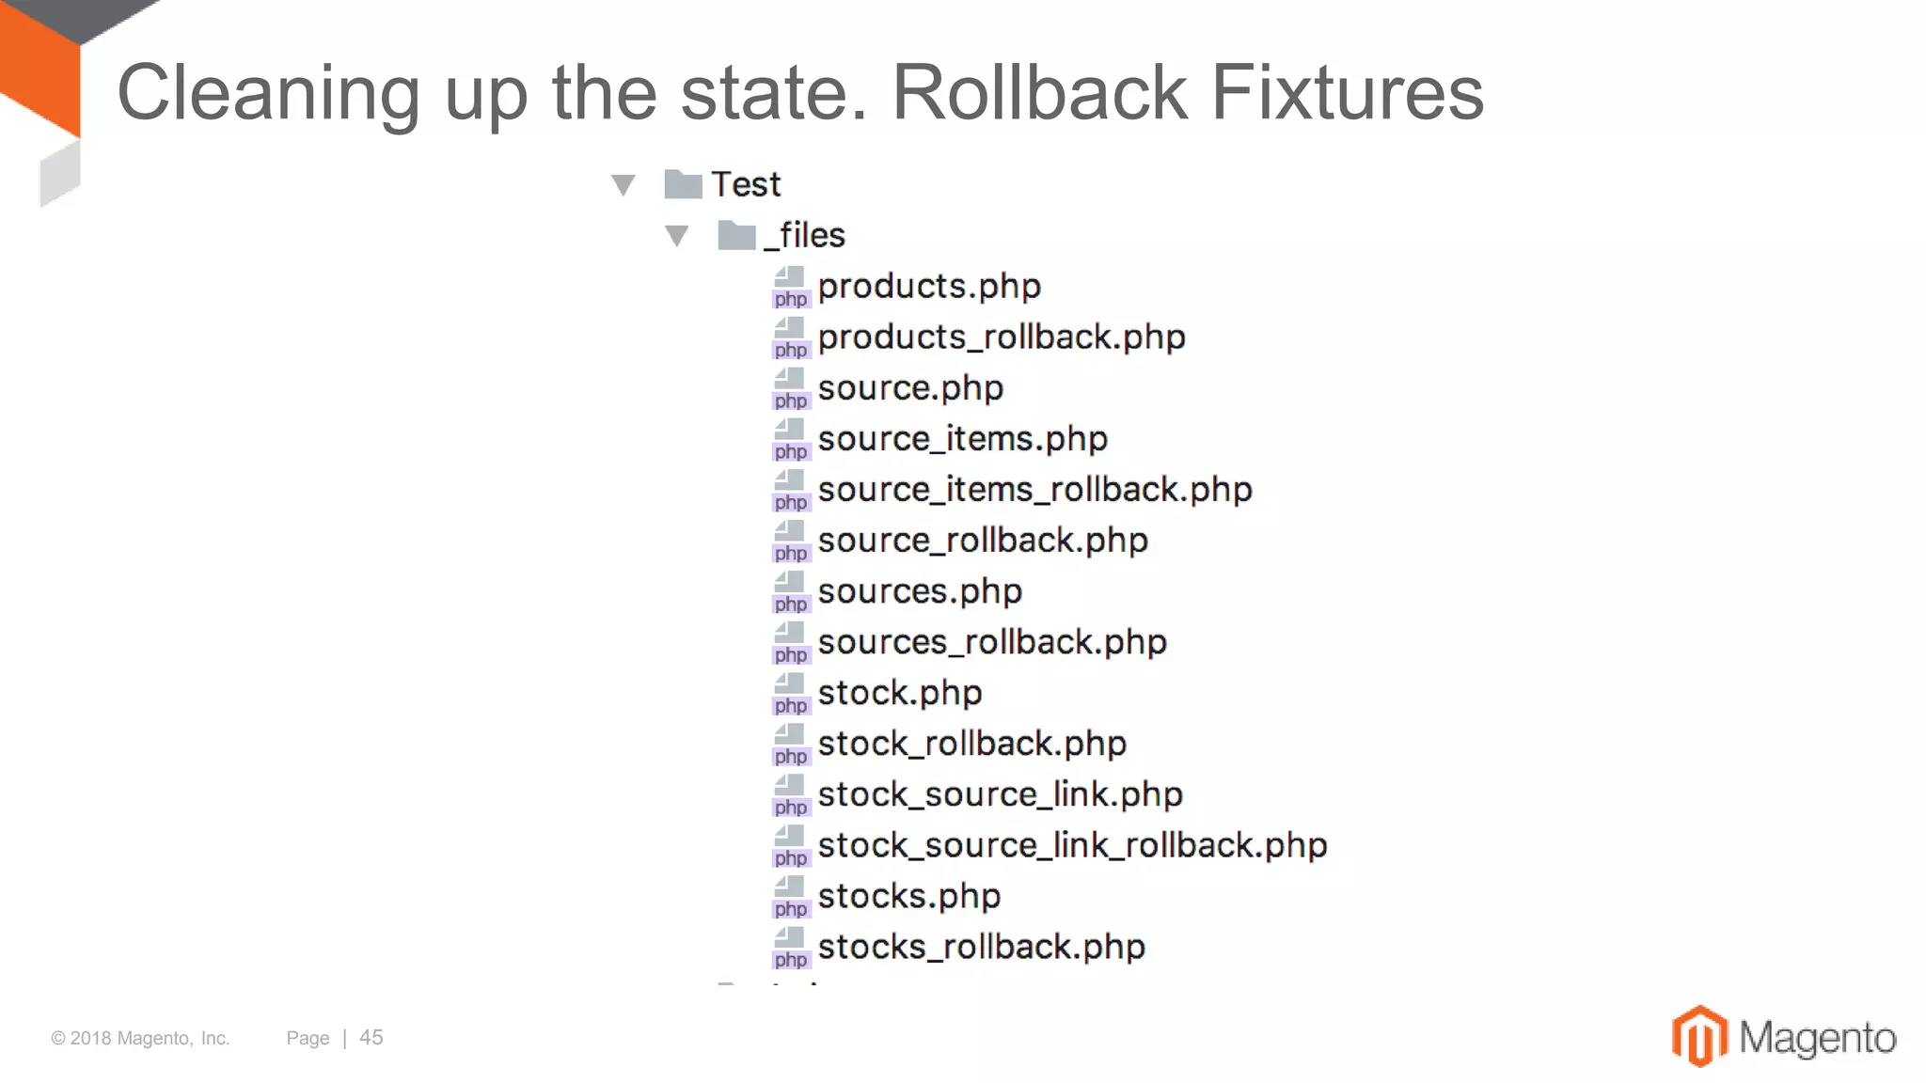
Task: Click the PHP file icon beside products.php
Action: [x=790, y=287]
